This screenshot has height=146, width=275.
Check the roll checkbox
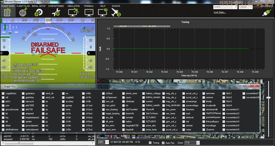3,97
